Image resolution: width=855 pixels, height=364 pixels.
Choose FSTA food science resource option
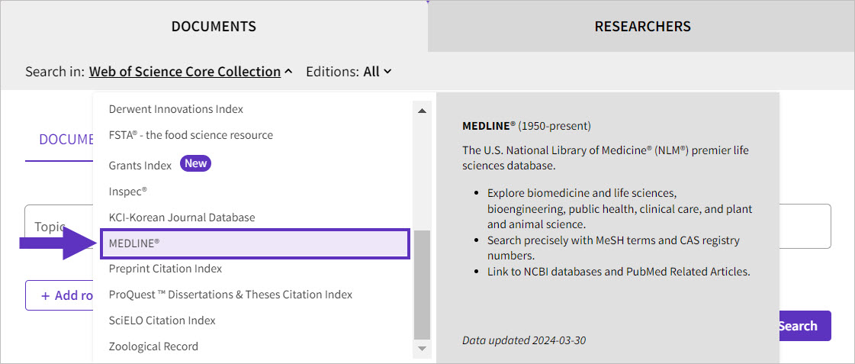pos(191,135)
